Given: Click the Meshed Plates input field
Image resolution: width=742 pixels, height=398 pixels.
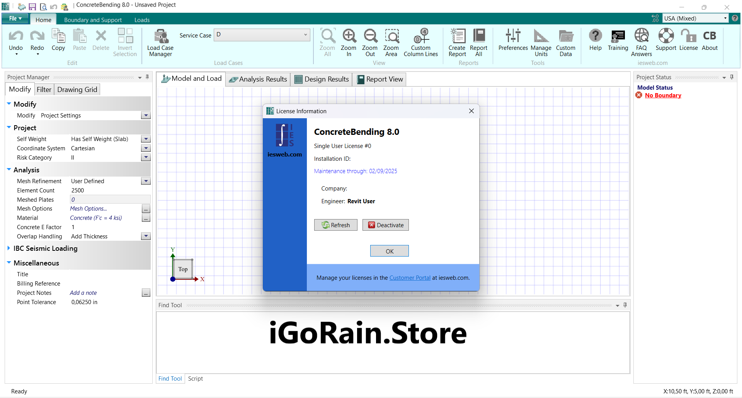Looking at the screenshot, I should (110, 200).
